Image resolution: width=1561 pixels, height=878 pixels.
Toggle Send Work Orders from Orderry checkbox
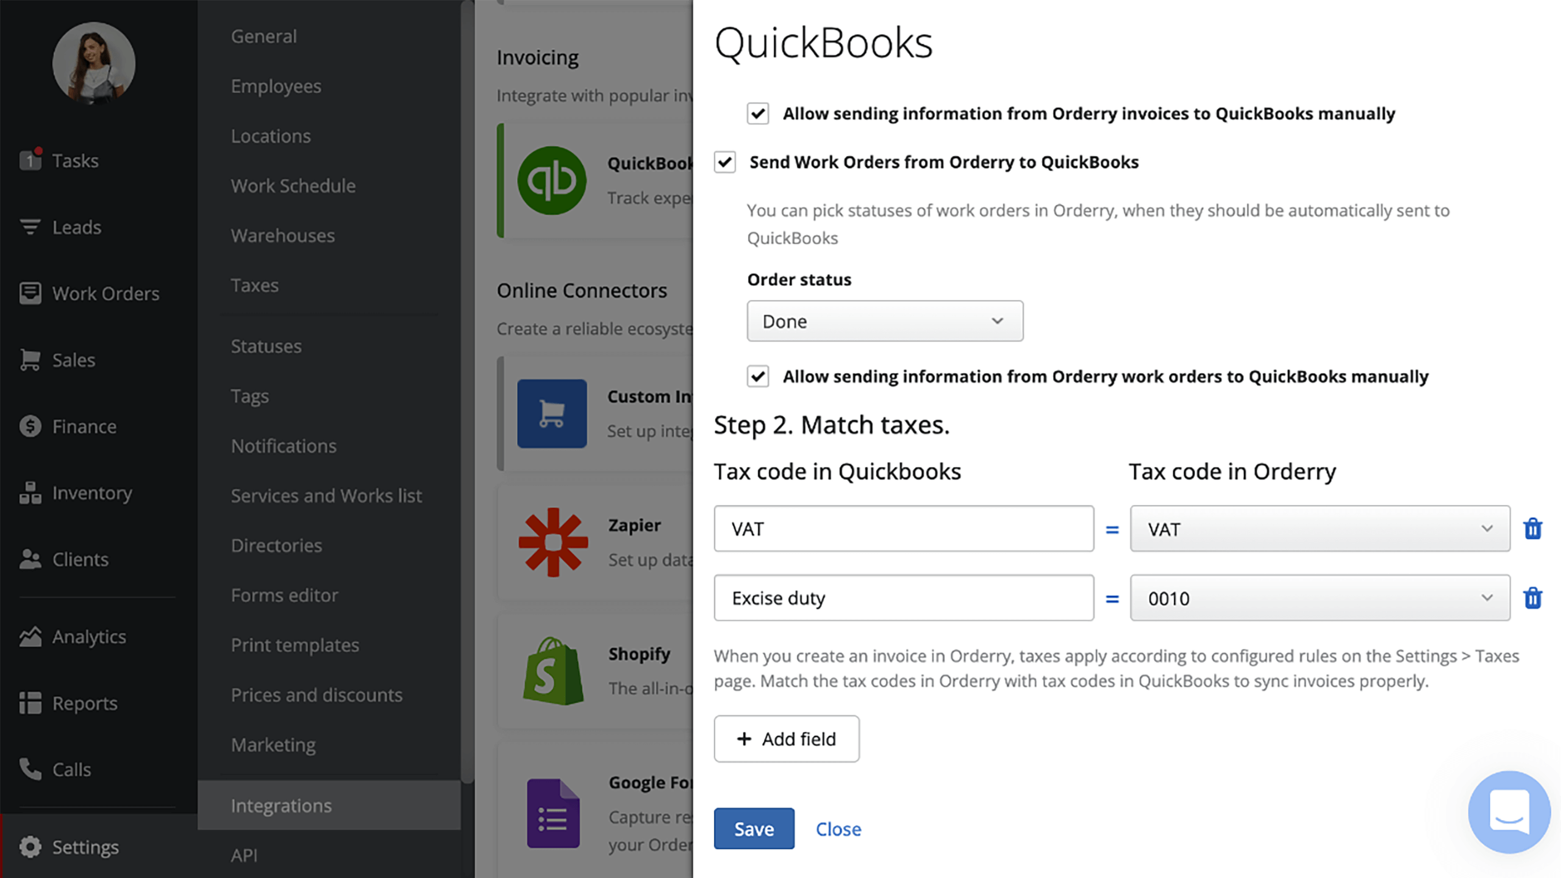point(725,162)
